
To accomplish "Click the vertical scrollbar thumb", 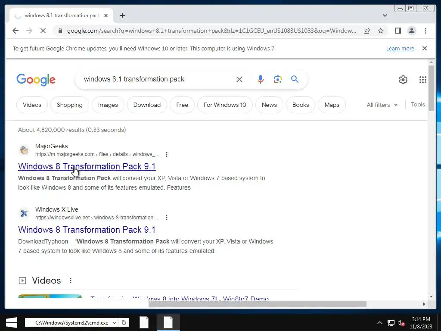I will pyautogui.click(x=431, y=89).
